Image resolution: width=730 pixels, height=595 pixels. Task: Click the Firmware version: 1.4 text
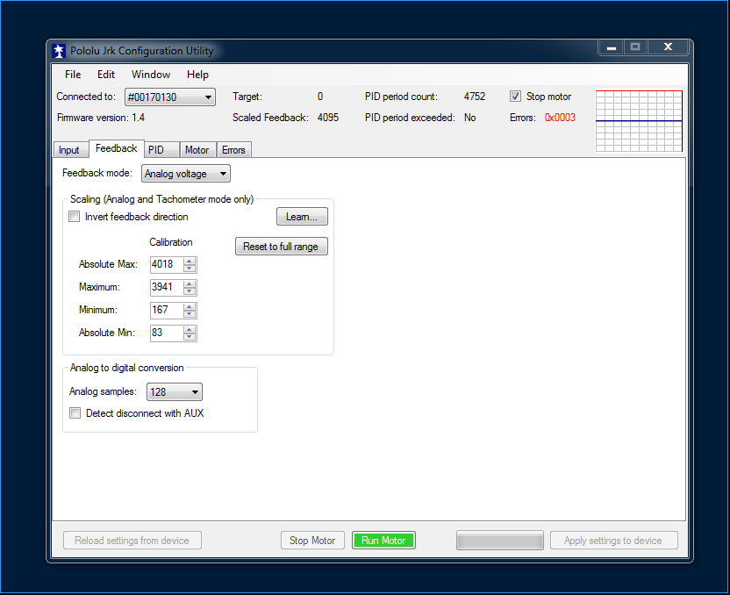coord(101,118)
